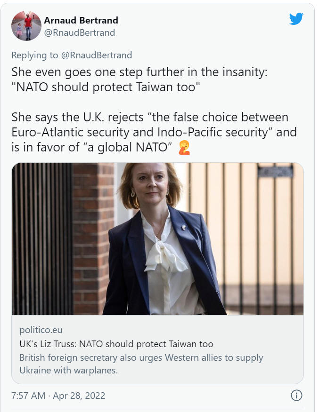The height and width of the screenshot is (412, 319).
Task: Click @RnaudBertrand in Replying to line
Action: tap(97, 55)
